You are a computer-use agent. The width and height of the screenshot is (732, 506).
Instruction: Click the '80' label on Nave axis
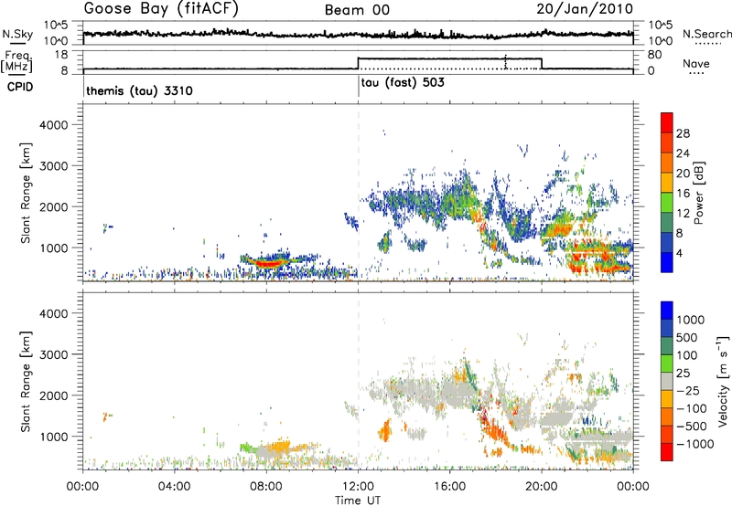coord(654,55)
